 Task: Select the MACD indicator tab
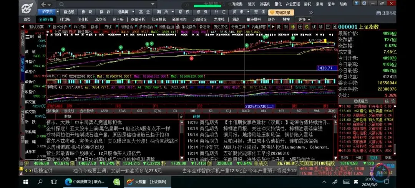point(246,111)
